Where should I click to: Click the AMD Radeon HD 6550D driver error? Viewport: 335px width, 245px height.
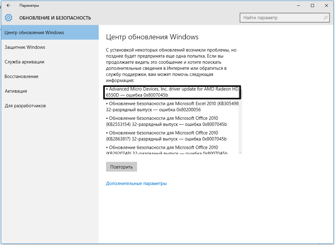point(172,92)
